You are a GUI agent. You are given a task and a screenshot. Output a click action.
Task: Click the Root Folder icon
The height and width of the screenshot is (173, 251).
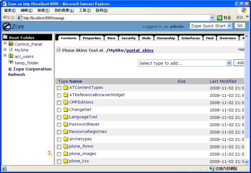5,37
